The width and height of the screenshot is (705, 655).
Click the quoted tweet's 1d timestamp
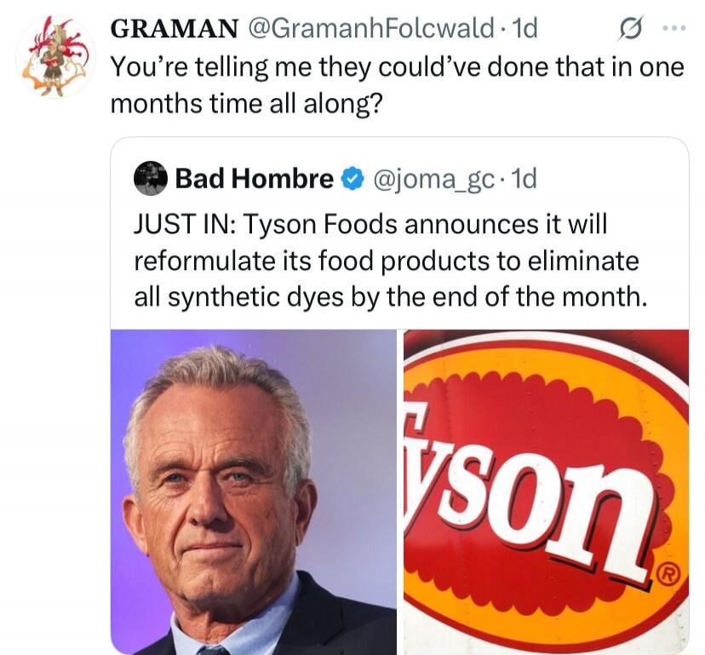pos(524,179)
